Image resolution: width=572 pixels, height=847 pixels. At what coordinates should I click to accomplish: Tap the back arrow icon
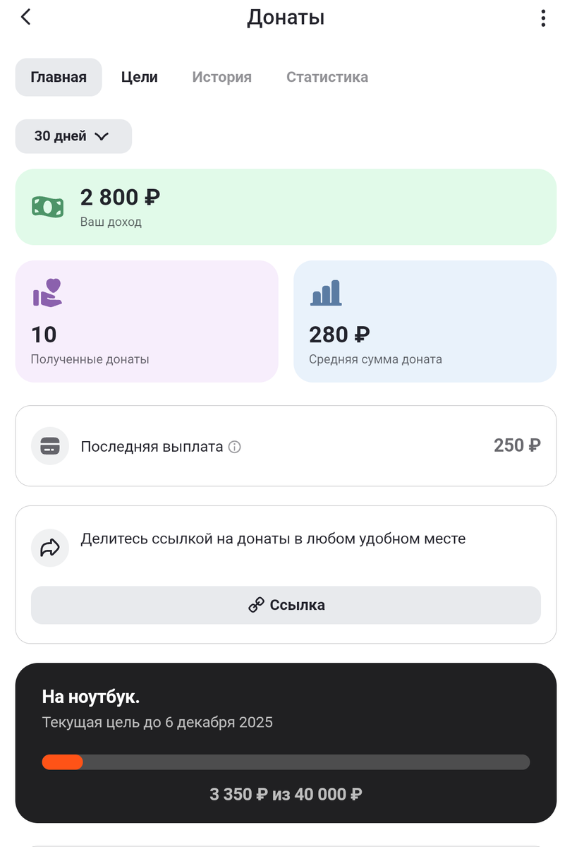[x=26, y=17]
